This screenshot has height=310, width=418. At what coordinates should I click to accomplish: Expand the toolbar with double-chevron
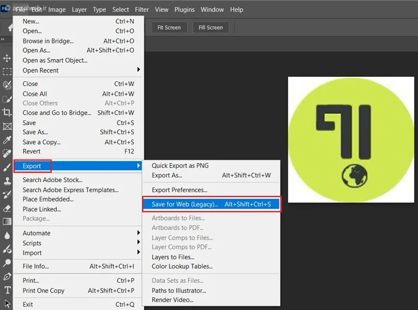(3, 40)
